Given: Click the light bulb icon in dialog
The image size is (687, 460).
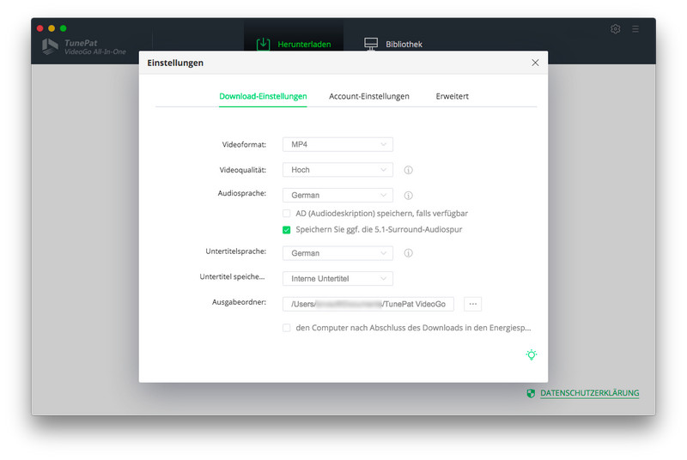Looking at the screenshot, I should click(x=532, y=354).
